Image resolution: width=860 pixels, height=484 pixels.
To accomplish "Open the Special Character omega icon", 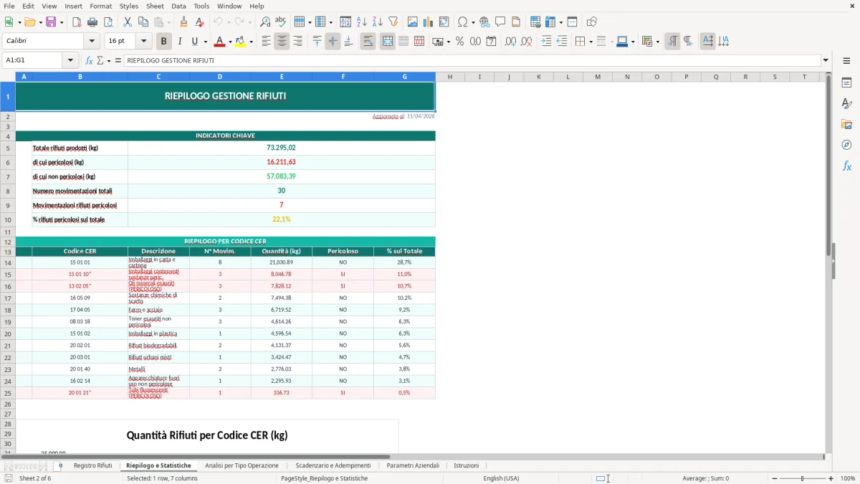I will coord(462,22).
